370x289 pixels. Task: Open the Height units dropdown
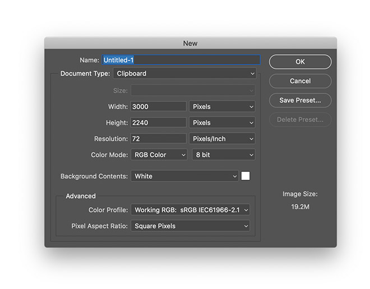pyautogui.click(x=223, y=123)
